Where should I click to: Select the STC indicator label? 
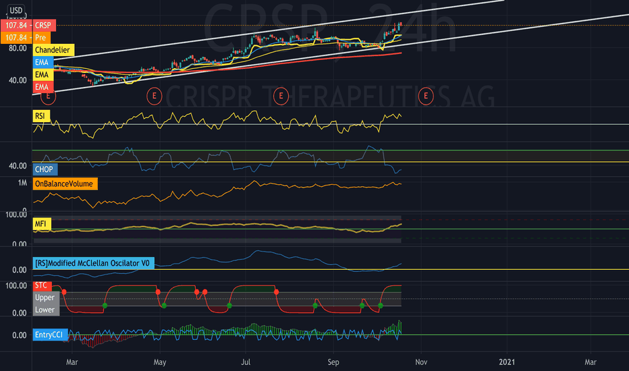[42, 285]
